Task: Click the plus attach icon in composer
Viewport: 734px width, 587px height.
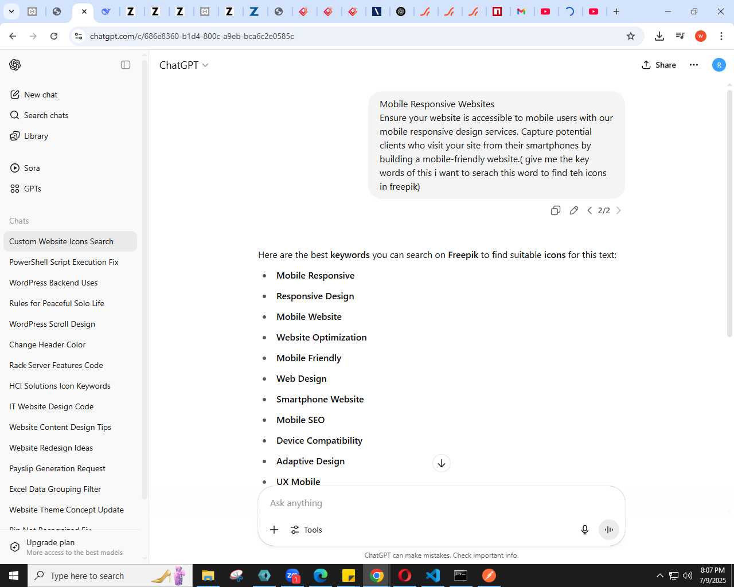Action: click(274, 530)
